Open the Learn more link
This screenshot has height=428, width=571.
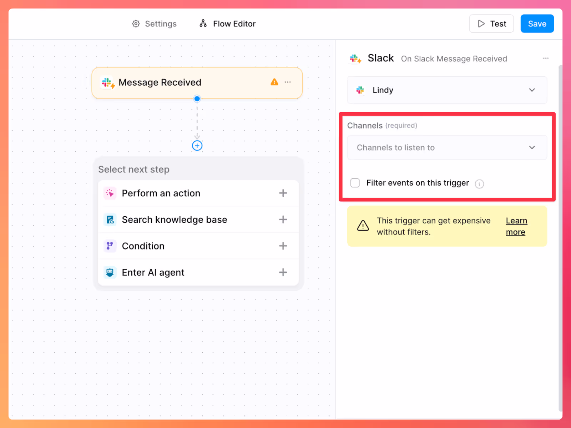[516, 226]
